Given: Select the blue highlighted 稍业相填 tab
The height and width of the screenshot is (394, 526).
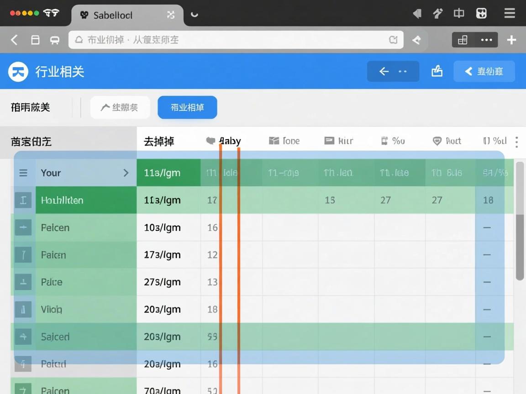Looking at the screenshot, I should pyautogui.click(x=187, y=108).
